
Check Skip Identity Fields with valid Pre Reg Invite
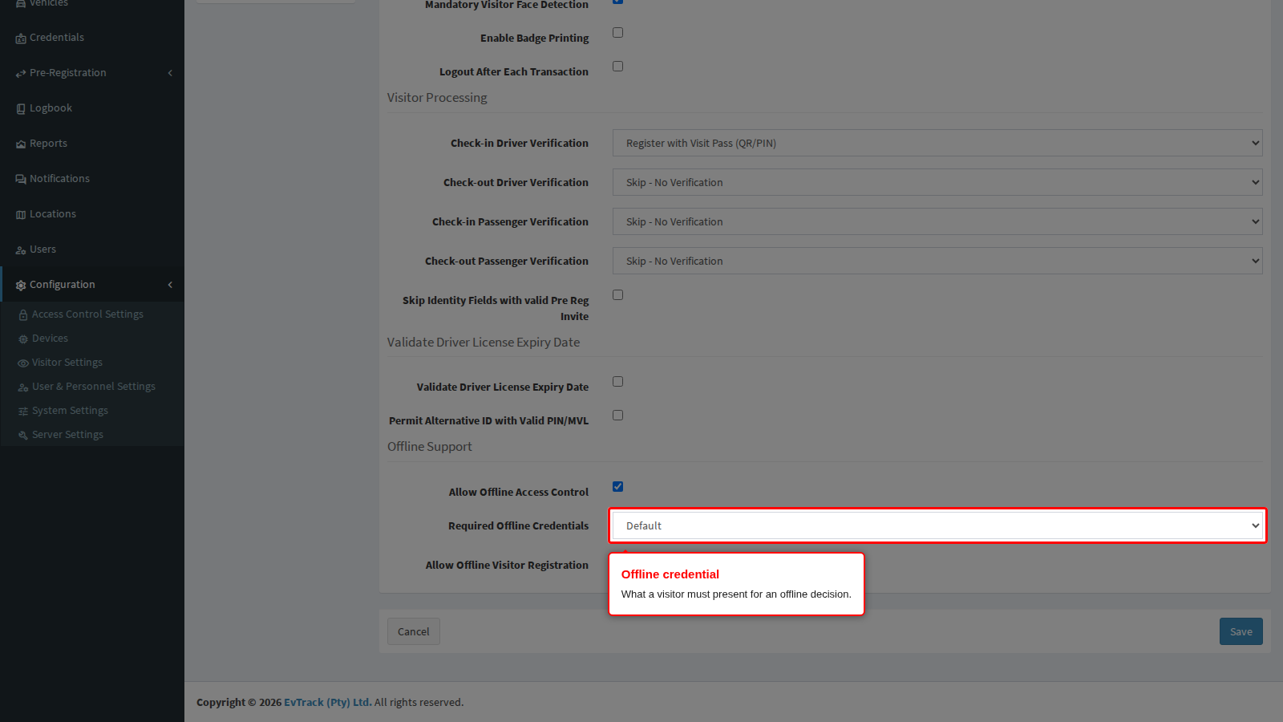tap(617, 295)
